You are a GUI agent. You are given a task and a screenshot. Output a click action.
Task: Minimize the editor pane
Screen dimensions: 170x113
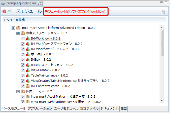(x=161, y=2)
